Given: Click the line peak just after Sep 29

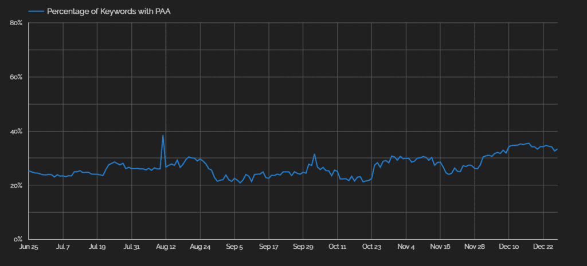Looking at the screenshot, I should coord(315,154).
